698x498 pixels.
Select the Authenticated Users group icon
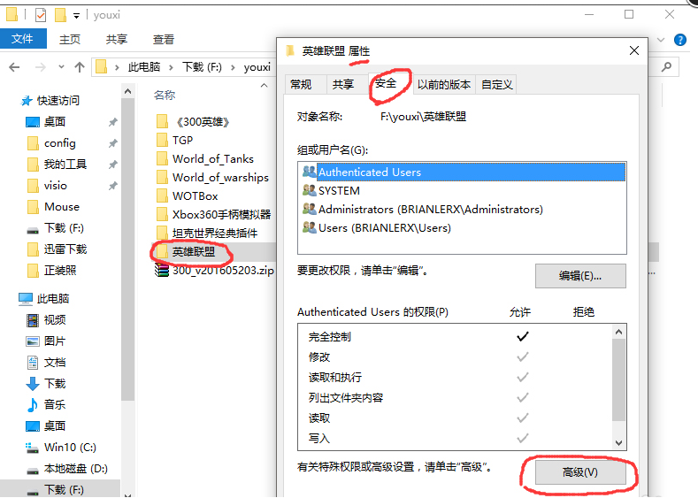[309, 172]
